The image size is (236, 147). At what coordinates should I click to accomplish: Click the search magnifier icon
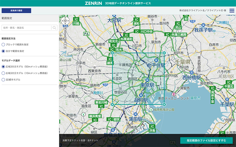(54, 28)
